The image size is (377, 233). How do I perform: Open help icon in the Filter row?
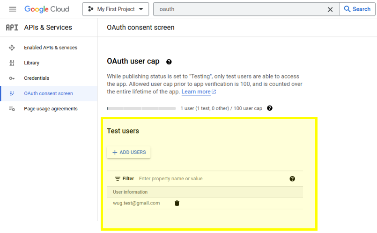[x=292, y=178]
